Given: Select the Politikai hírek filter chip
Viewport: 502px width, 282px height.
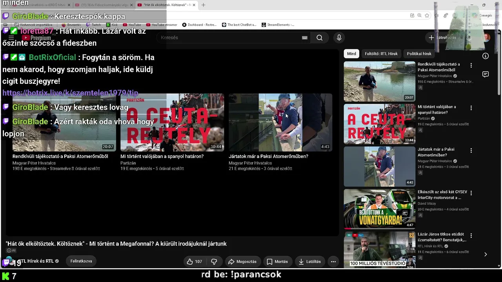Looking at the screenshot, I should click(419, 54).
